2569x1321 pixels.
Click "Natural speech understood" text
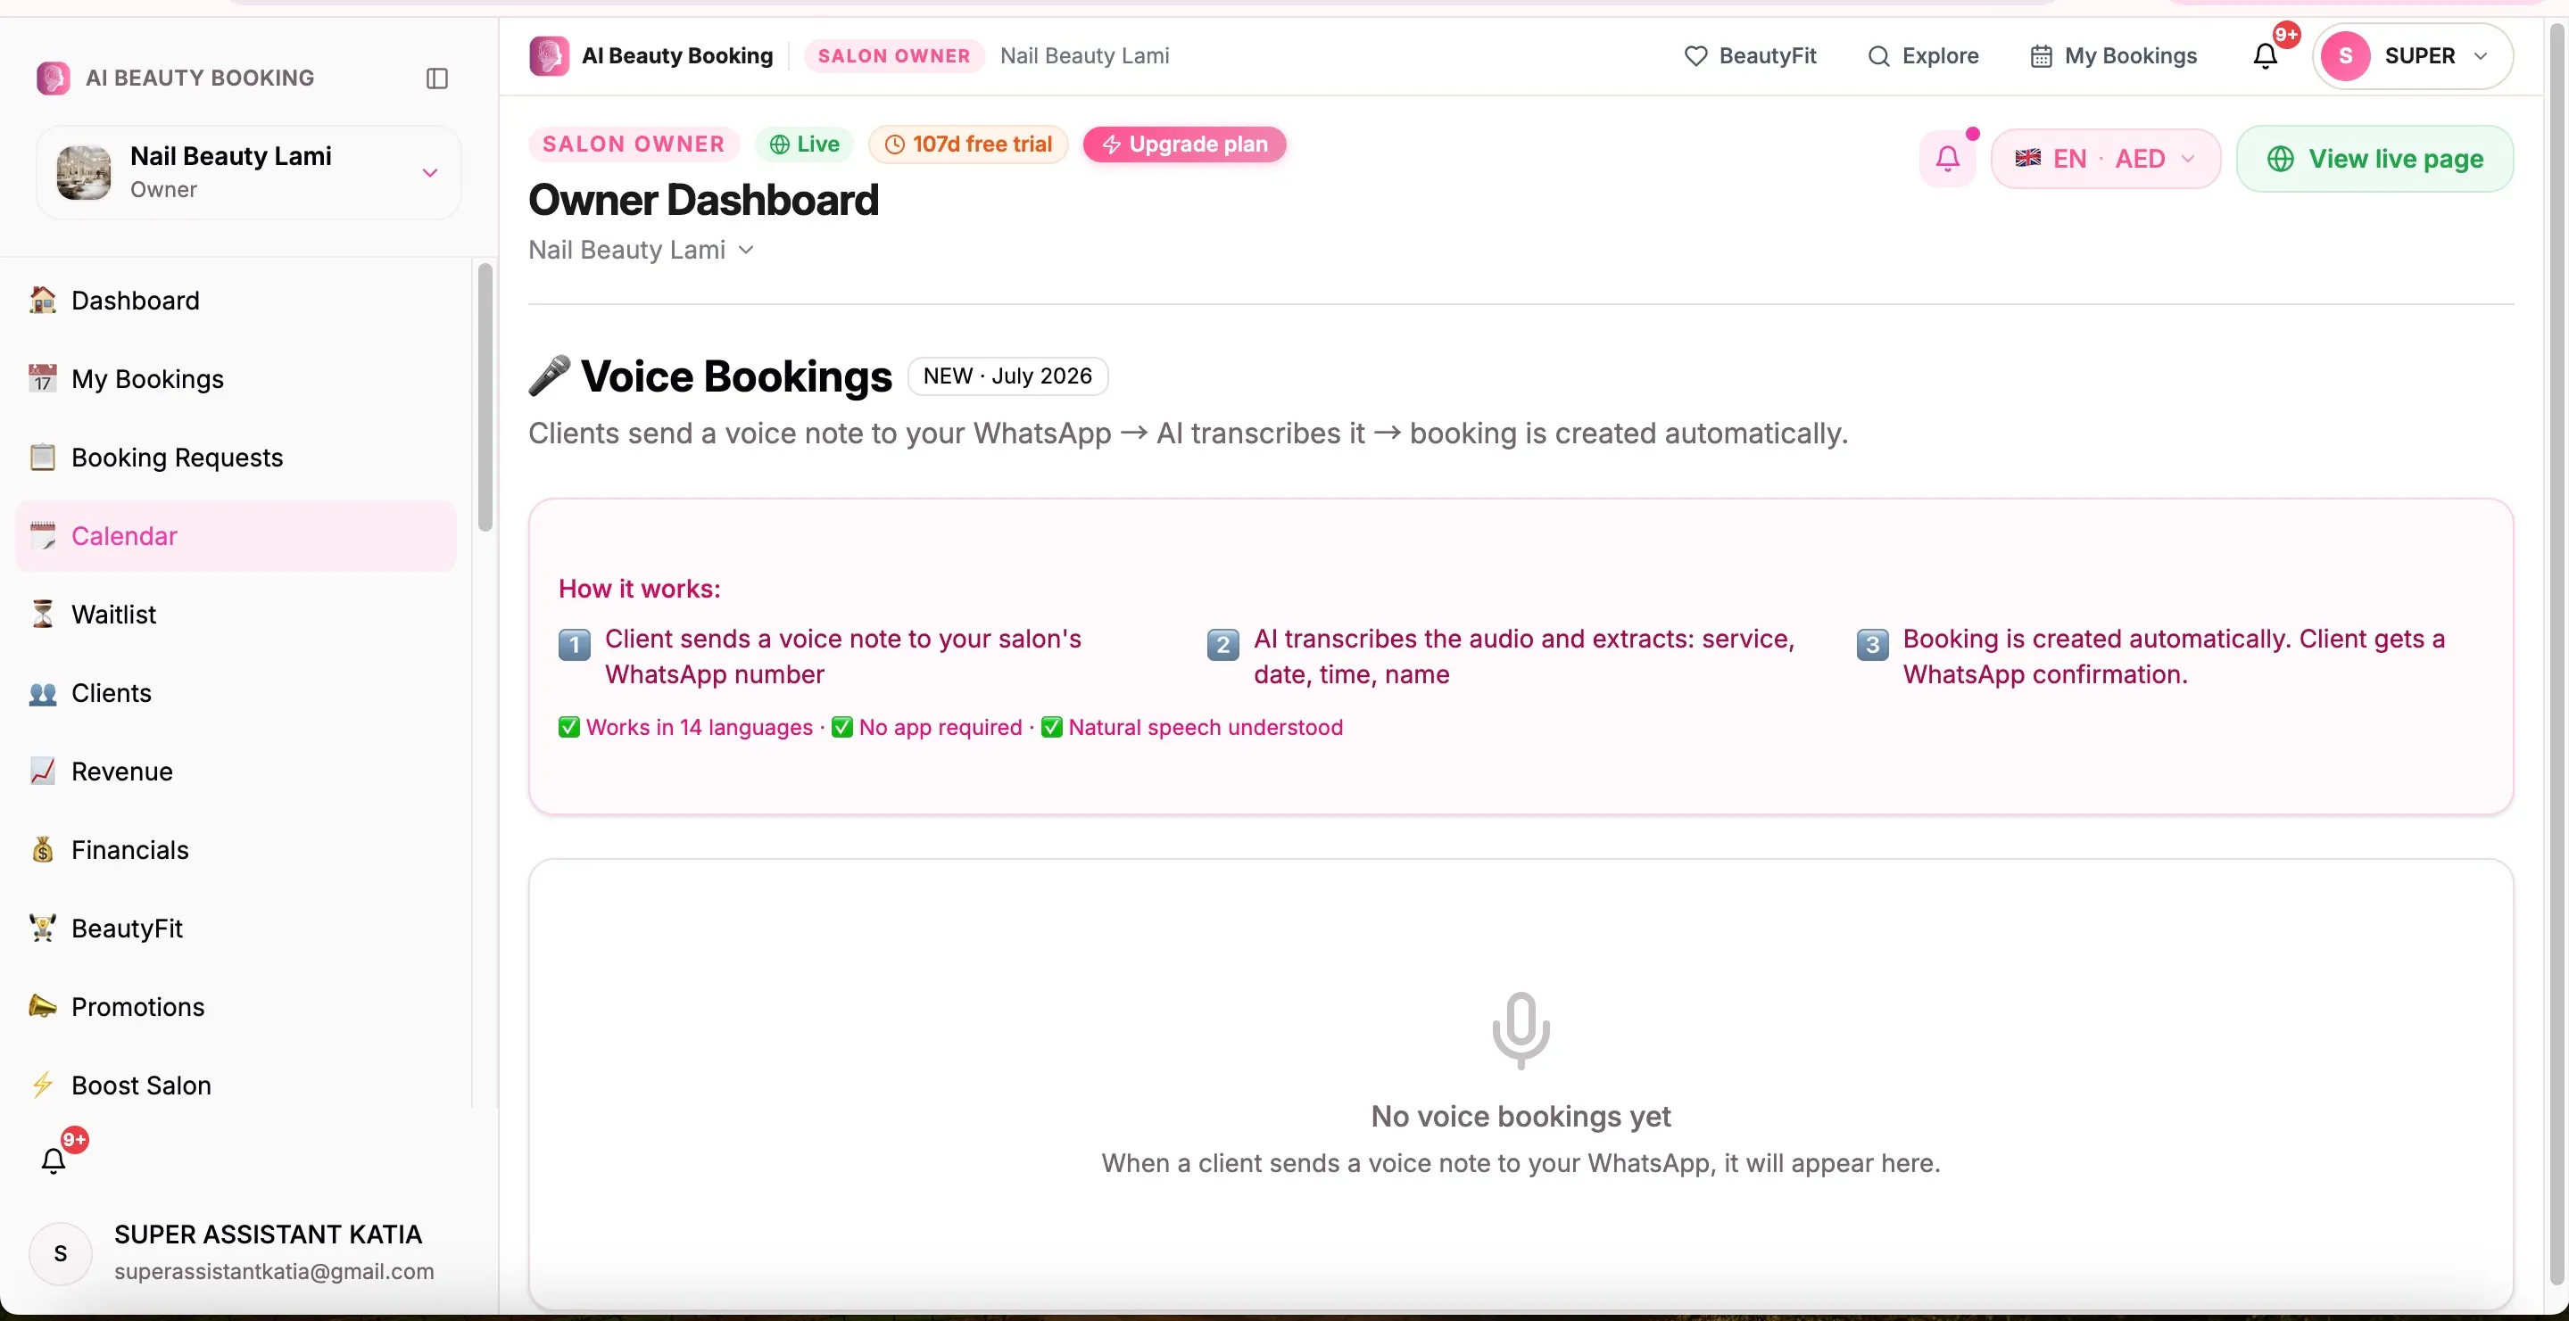(1206, 727)
